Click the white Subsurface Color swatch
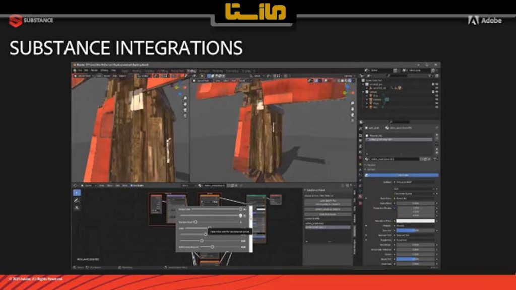This screenshot has height=290, width=516. click(416, 221)
